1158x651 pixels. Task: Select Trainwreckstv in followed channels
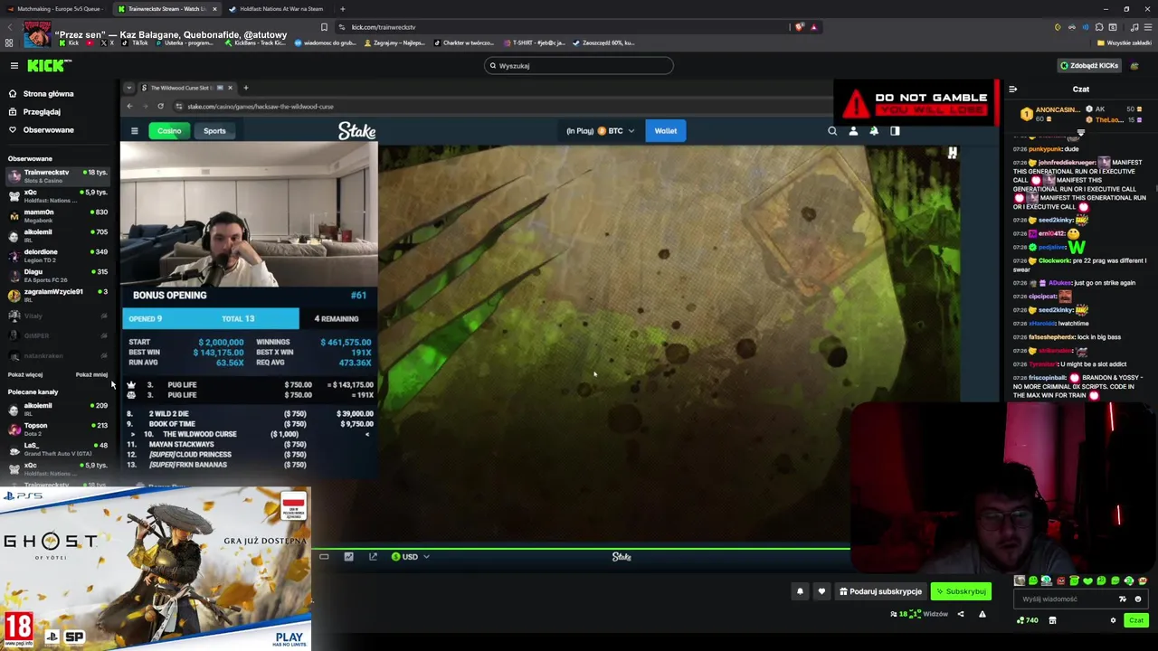(57, 175)
